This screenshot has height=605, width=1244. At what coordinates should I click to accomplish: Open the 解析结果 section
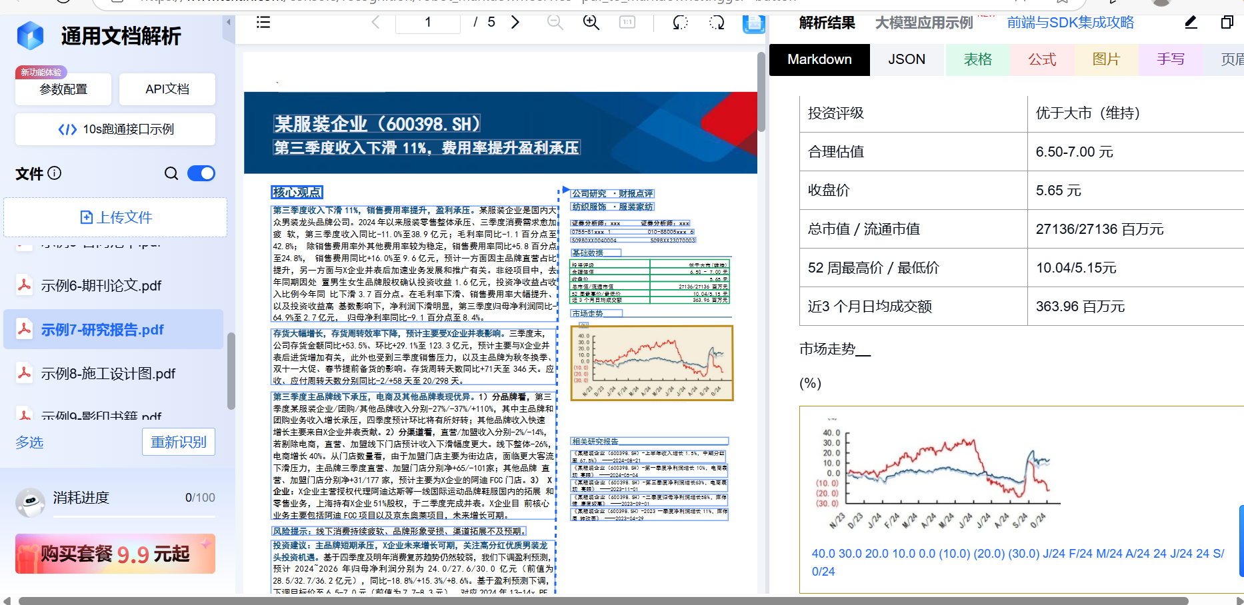827,23
